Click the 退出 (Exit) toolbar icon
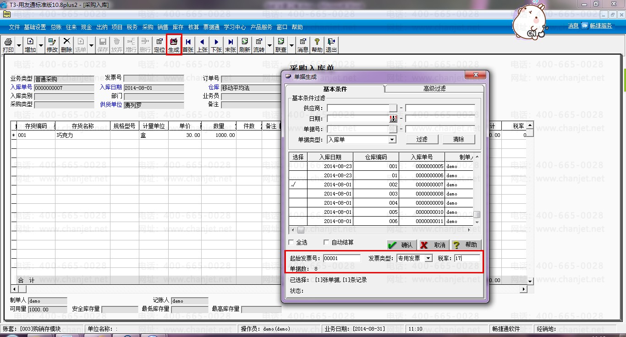 click(331, 45)
